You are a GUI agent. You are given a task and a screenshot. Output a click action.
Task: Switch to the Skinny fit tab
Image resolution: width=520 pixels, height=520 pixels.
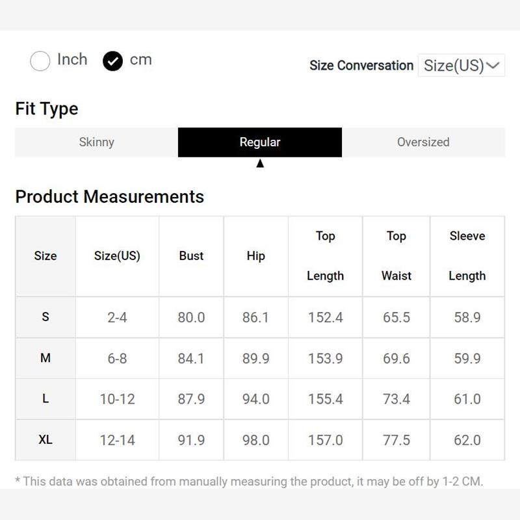pyautogui.click(x=96, y=142)
